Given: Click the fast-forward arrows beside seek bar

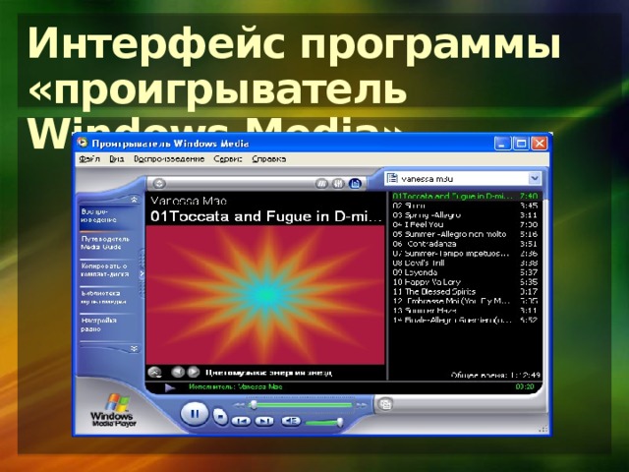Looking at the screenshot, I should (362, 405).
